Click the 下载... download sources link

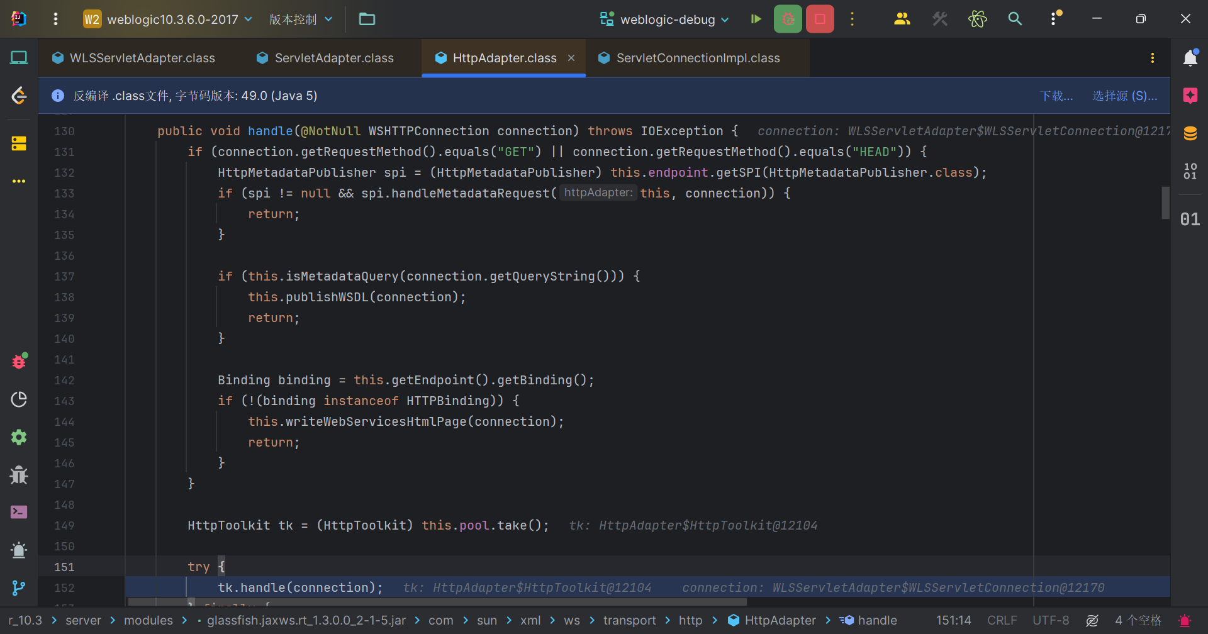tap(1057, 96)
